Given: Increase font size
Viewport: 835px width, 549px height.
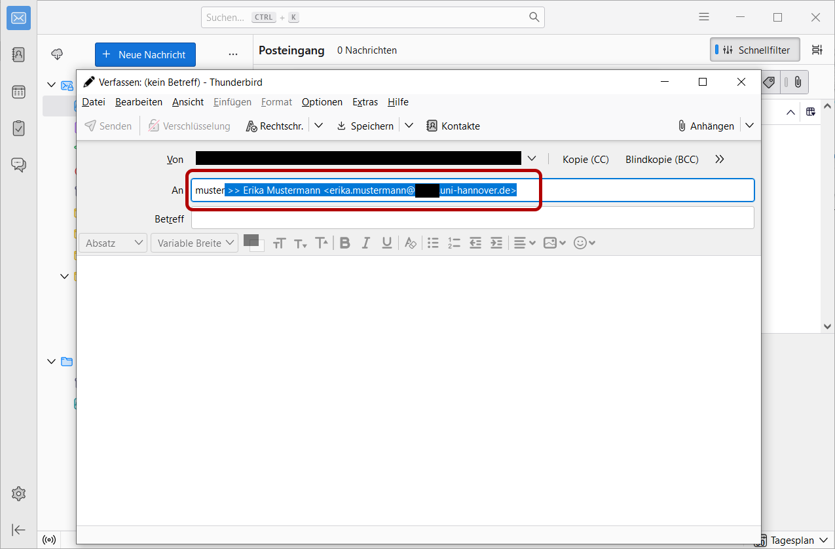Looking at the screenshot, I should coord(322,243).
